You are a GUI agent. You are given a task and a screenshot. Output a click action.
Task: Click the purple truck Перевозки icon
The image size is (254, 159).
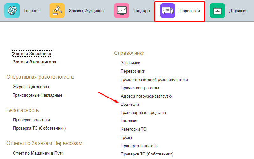tap(168, 11)
